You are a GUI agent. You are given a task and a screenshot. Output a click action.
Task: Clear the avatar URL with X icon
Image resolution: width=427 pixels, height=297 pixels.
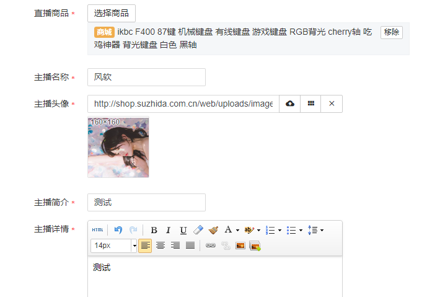(332, 104)
